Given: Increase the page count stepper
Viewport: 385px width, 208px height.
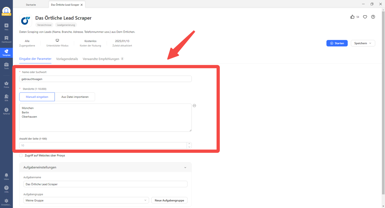Looking at the screenshot, I should 189,144.
